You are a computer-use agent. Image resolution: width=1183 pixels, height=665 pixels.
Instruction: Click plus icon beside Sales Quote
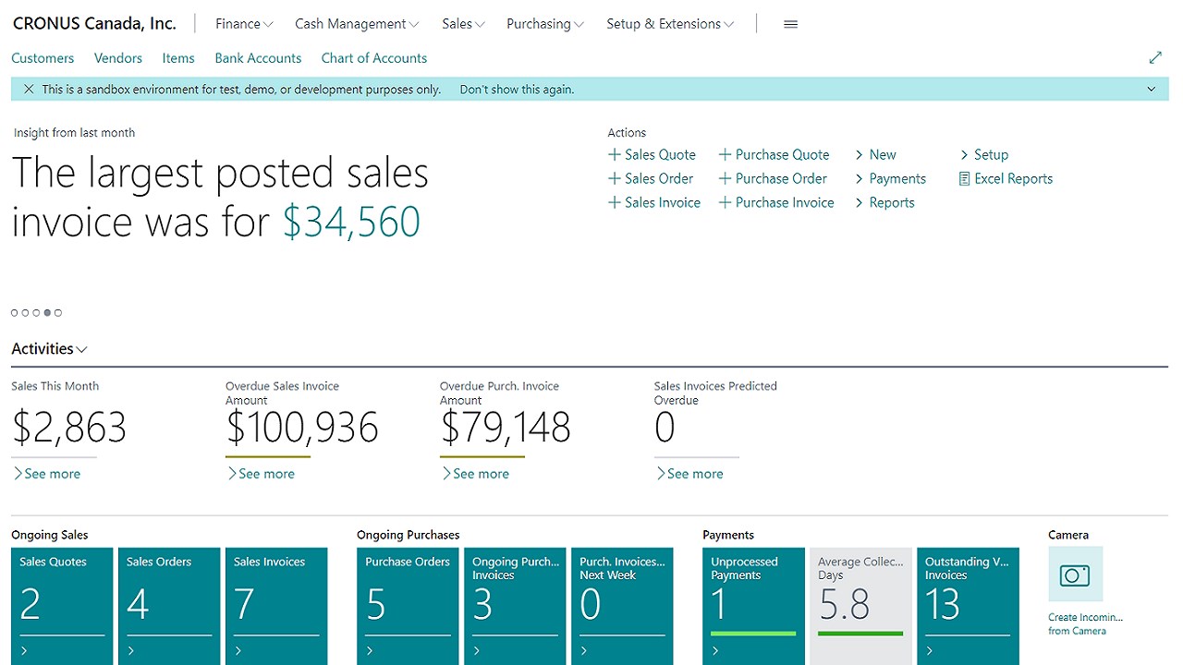[x=615, y=155]
